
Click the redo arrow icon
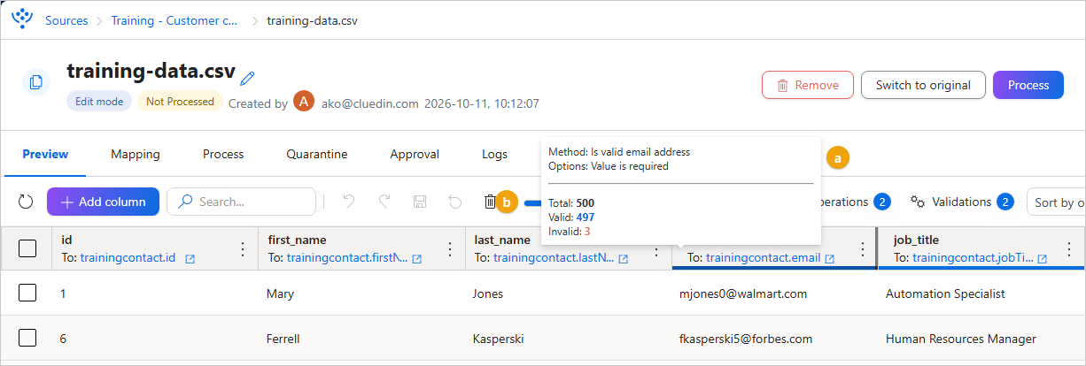[x=384, y=202]
